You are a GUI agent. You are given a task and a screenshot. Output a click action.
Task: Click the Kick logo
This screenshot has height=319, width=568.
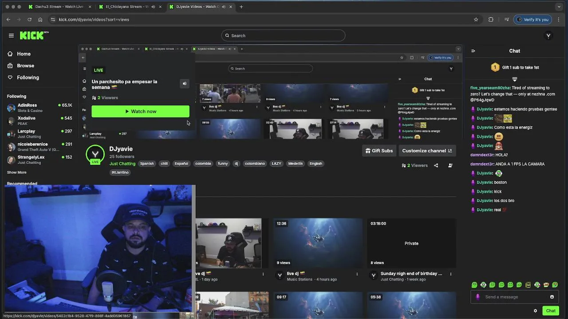coord(34,35)
